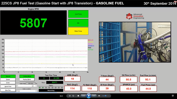177x99 pixels.
Task: Select Testing Mode
Action: (x=27, y=76)
